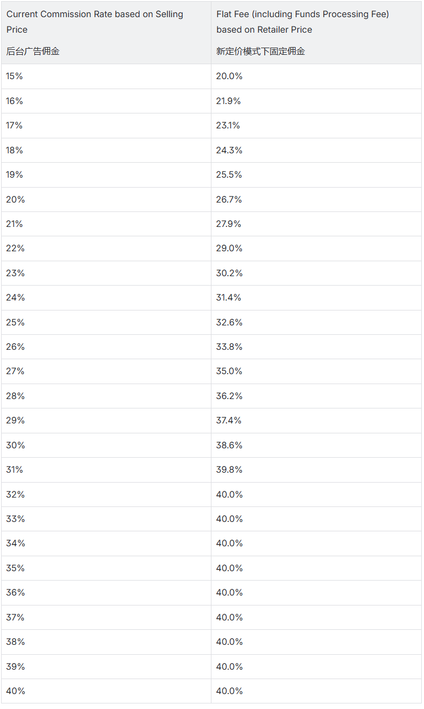Select the 39.8% flat fee cell
Viewport: 424px width, 709px height.
tap(229, 469)
